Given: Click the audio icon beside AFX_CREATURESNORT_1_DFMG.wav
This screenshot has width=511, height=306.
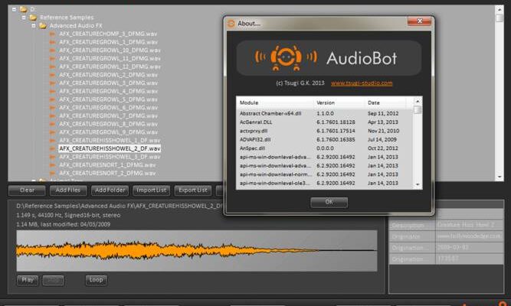Looking at the screenshot, I should pyautogui.click(x=53, y=164).
